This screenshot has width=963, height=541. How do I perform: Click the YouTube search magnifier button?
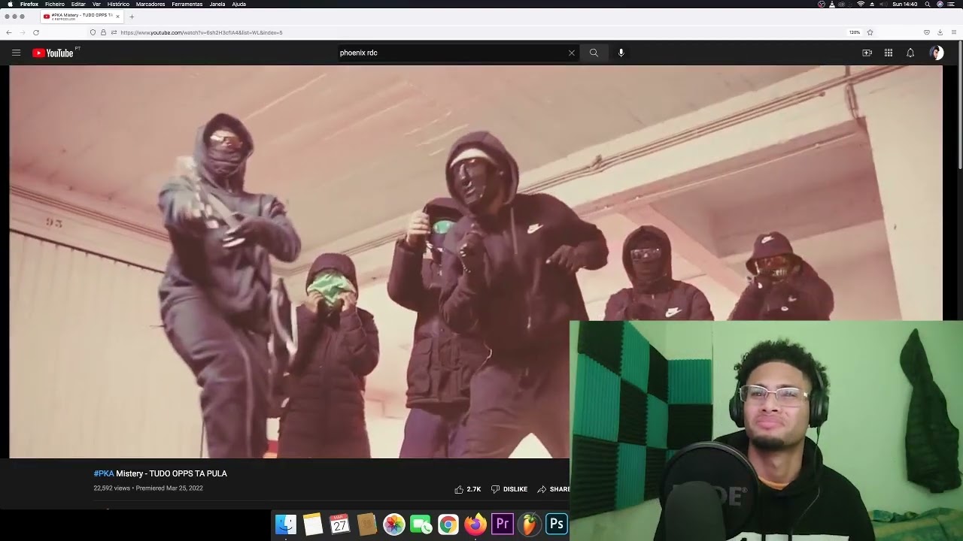click(594, 53)
